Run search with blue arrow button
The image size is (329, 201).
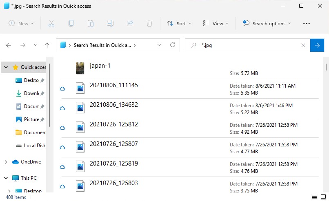point(317,45)
